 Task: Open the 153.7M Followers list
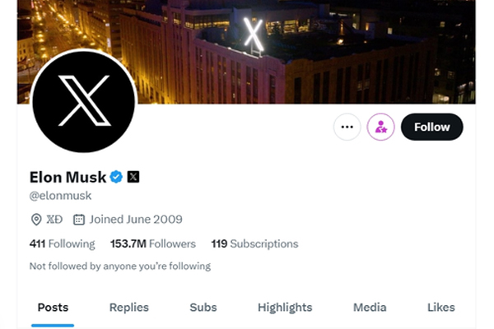(x=152, y=243)
